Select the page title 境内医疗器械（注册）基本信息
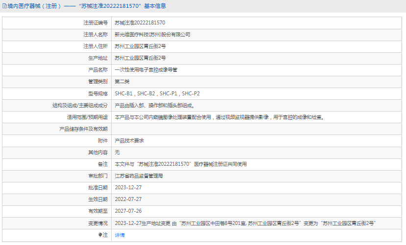Screen dimensions: 406x245 click(87, 6)
